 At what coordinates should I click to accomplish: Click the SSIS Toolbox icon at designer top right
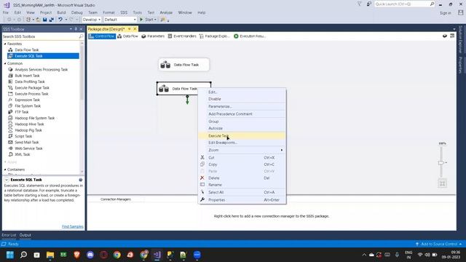[452, 36]
